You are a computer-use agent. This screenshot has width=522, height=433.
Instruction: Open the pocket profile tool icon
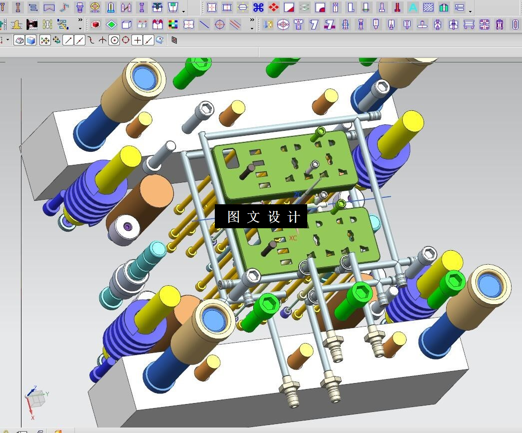click(49, 7)
